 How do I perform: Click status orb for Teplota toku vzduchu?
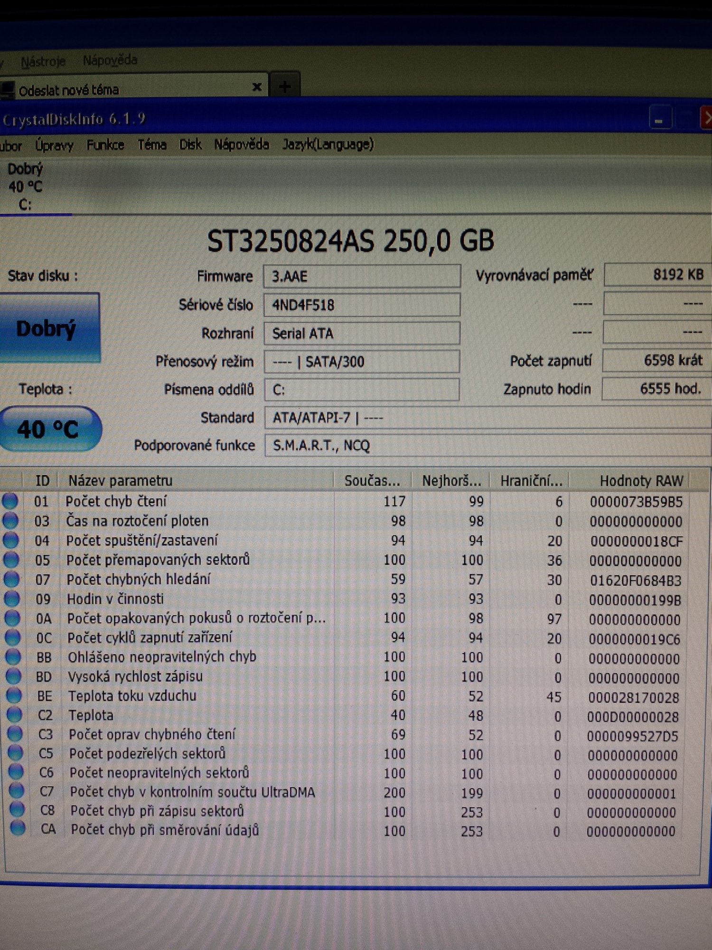[14, 696]
